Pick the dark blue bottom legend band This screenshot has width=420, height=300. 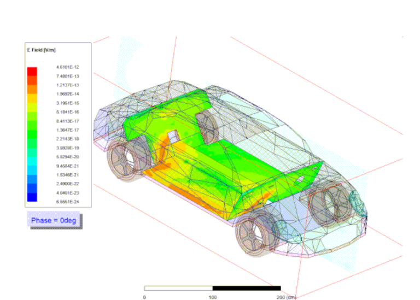pyautogui.click(x=33, y=197)
